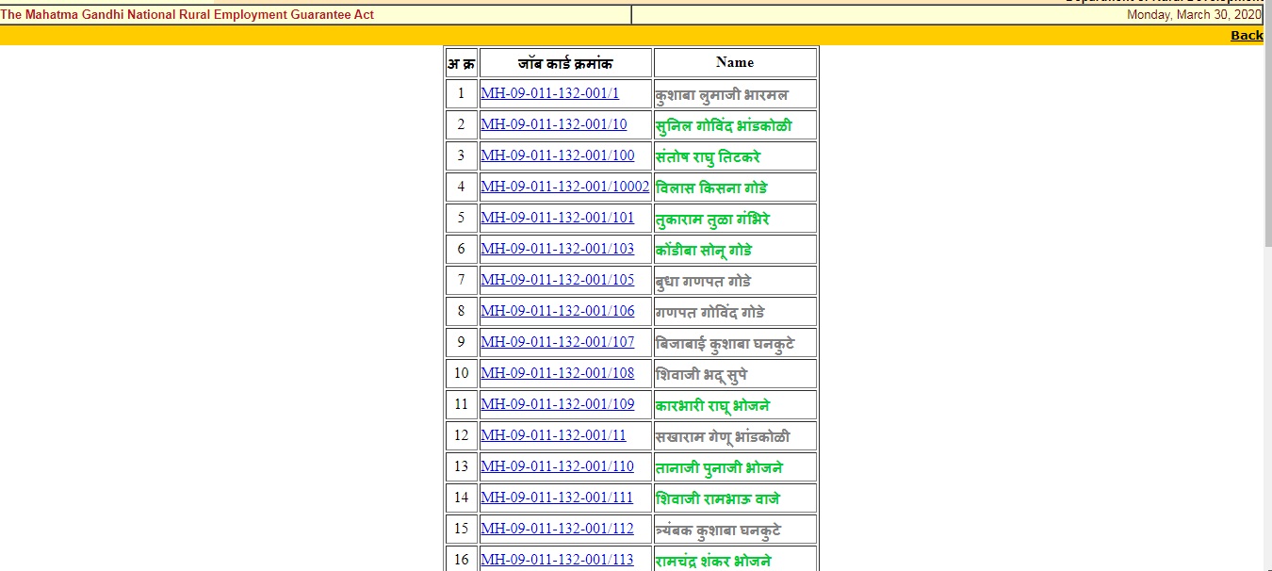
Task: Open job card MH-09-011-132-001/110
Action: pyautogui.click(x=557, y=466)
